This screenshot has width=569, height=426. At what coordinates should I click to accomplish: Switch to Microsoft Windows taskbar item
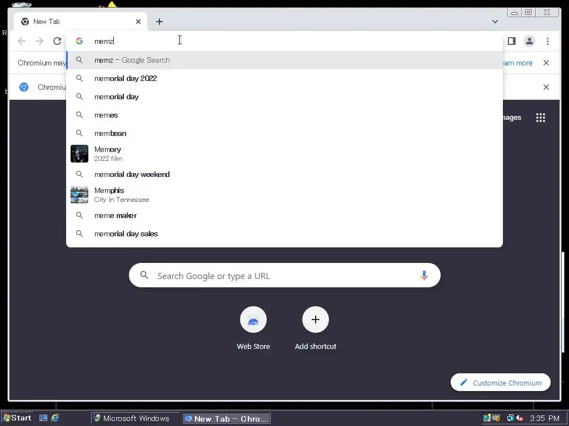(x=136, y=418)
